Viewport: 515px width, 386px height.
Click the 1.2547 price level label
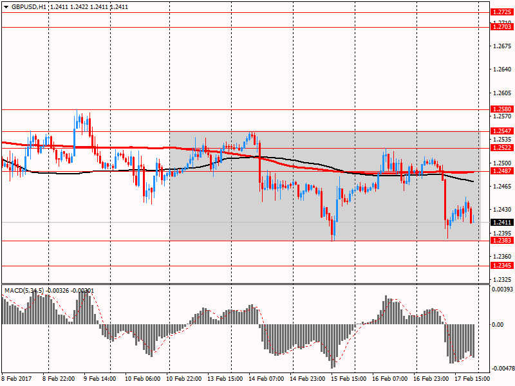(501, 131)
